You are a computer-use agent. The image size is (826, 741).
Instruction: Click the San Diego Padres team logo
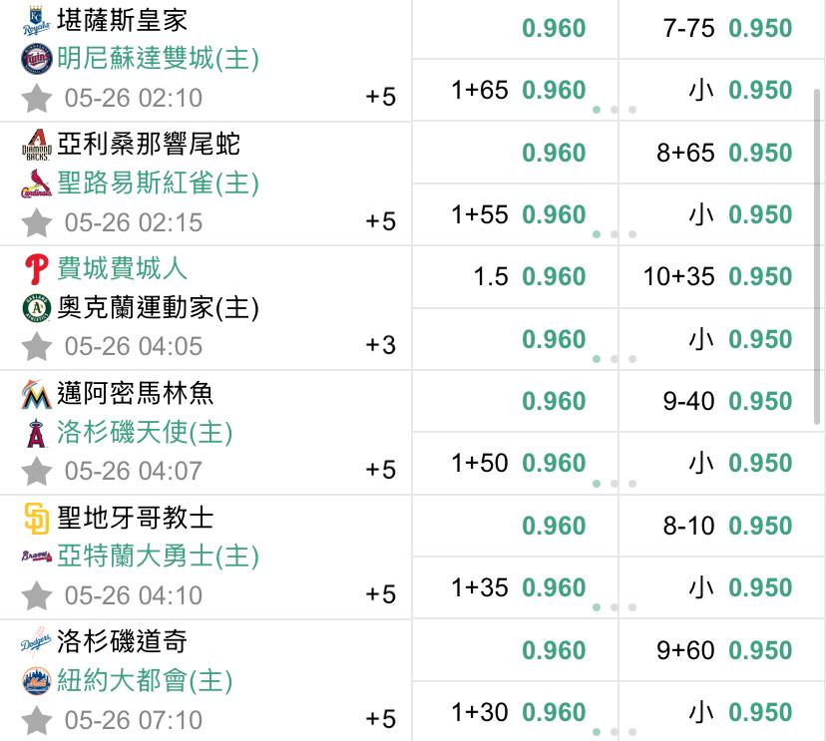pyautogui.click(x=35, y=519)
